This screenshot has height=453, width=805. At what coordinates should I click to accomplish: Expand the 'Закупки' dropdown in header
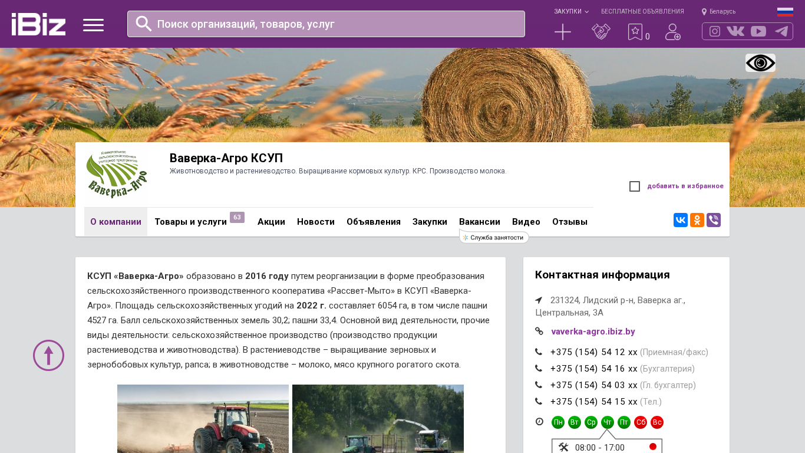click(x=571, y=12)
